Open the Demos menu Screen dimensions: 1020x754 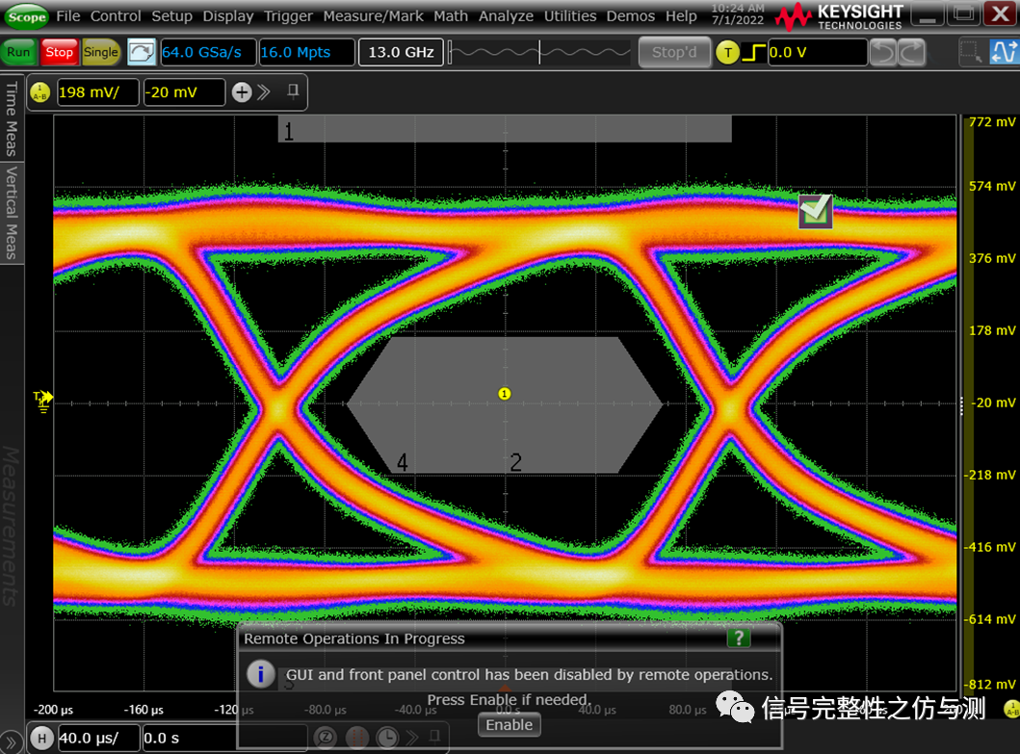[630, 15]
